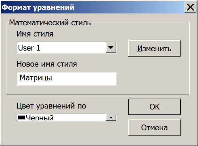Click empty space after Матрицы text
The height and width of the screenshot is (146, 198).
(x=84, y=79)
